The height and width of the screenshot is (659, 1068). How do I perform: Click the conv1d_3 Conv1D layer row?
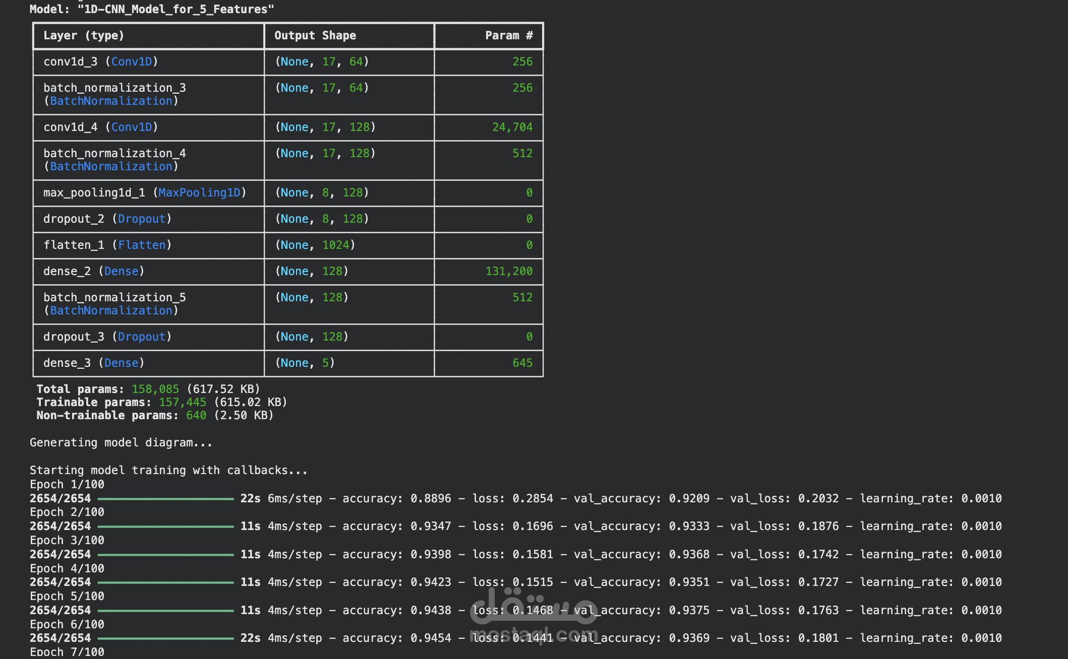[x=100, y=61]
